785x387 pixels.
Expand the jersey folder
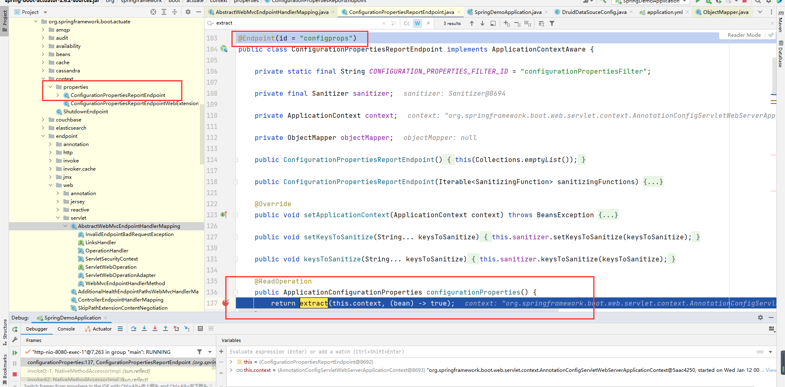coord(58,202)
